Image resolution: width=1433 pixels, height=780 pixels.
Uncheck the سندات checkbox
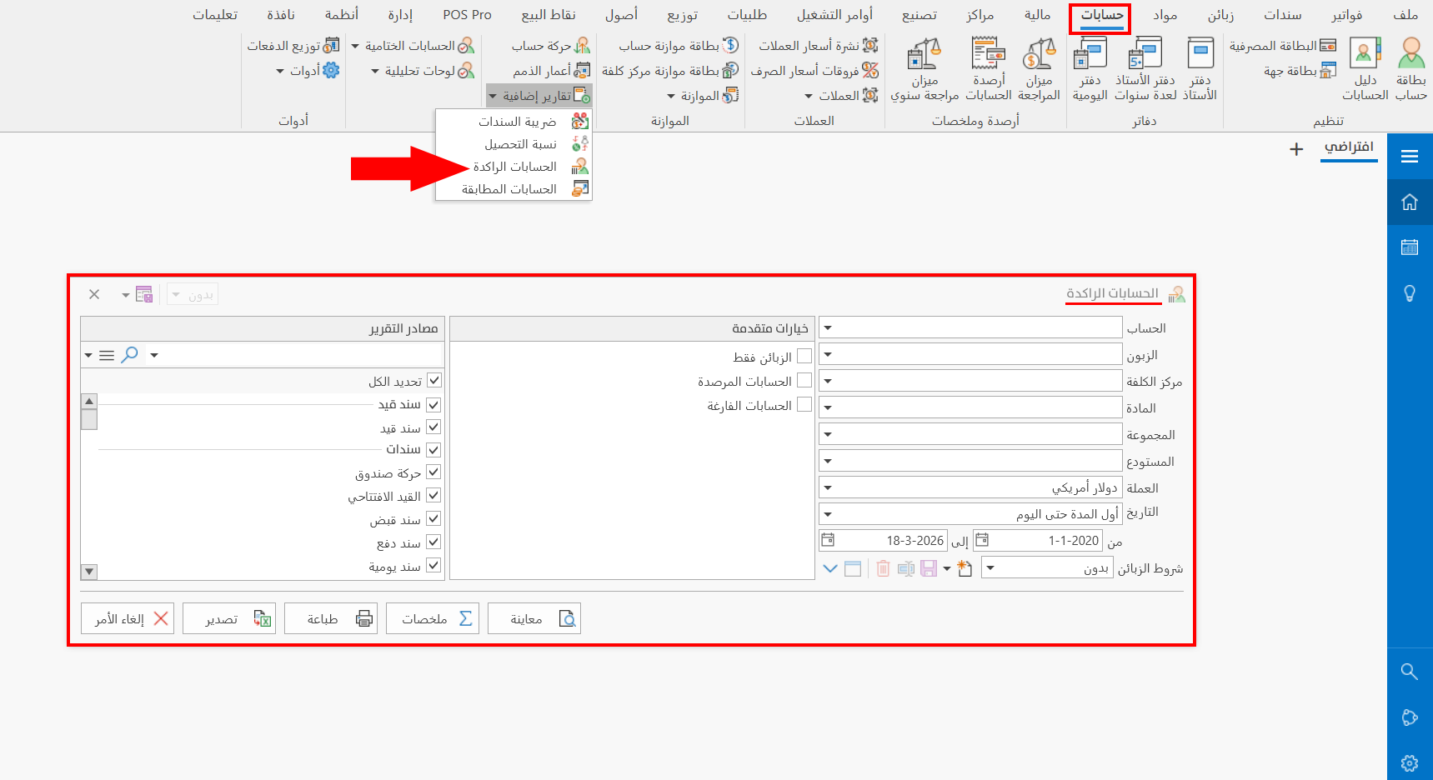pyautogui.click(x=433, y=449)
